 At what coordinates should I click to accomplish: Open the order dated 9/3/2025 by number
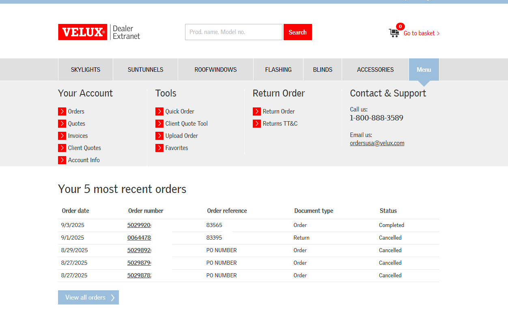tap(139, 225)
